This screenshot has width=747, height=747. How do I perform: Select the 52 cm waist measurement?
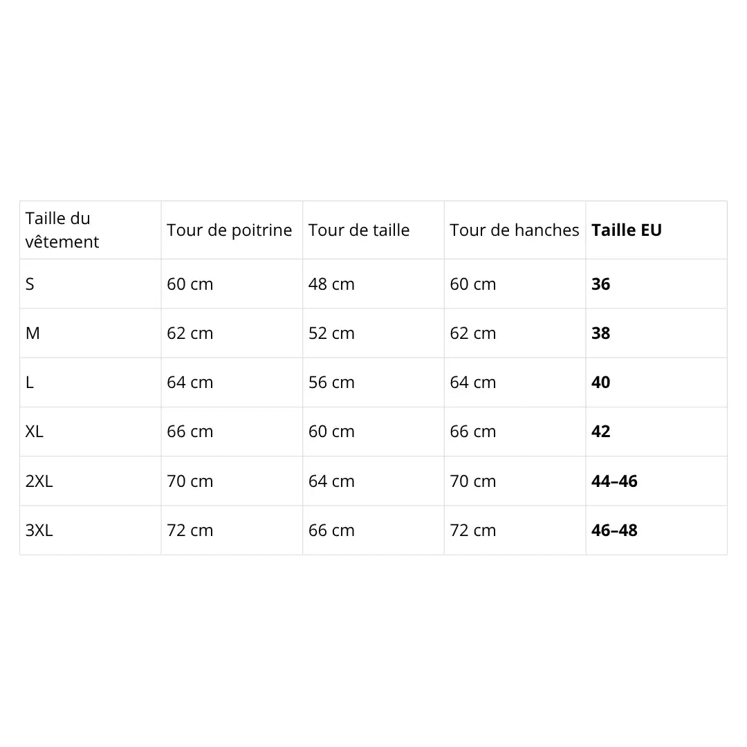click(331, 333)
